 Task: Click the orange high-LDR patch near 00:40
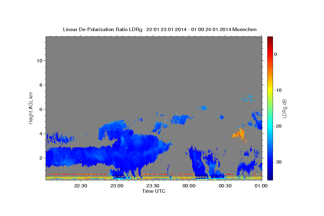(x=239, y=134)
